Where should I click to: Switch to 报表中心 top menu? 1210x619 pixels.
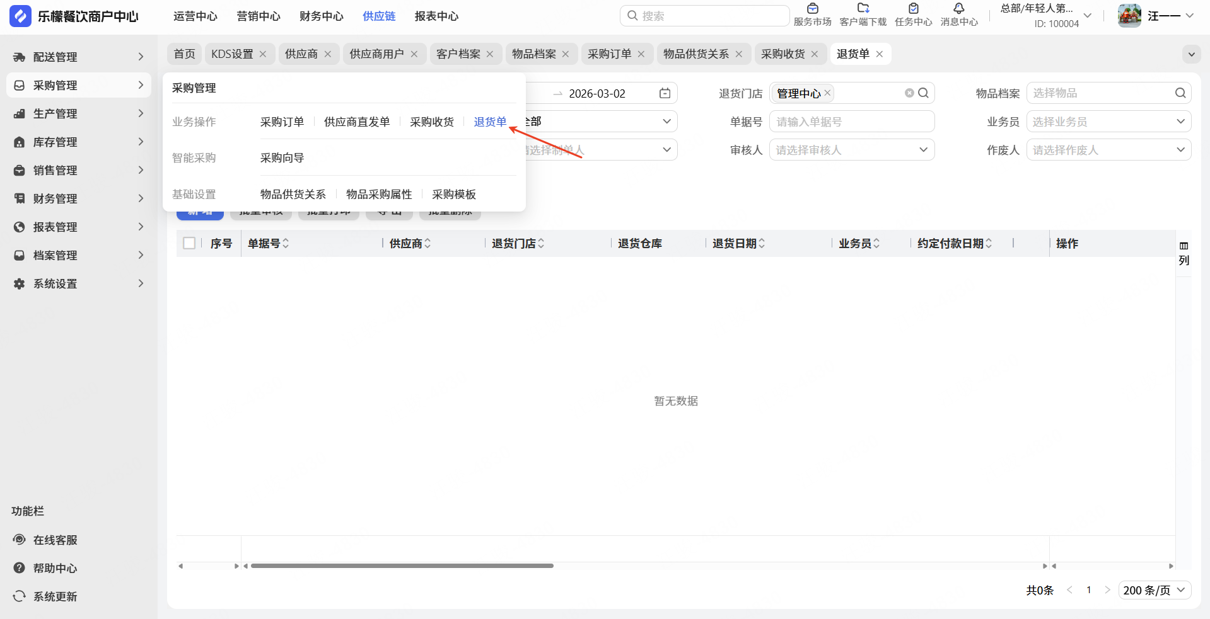436,16
